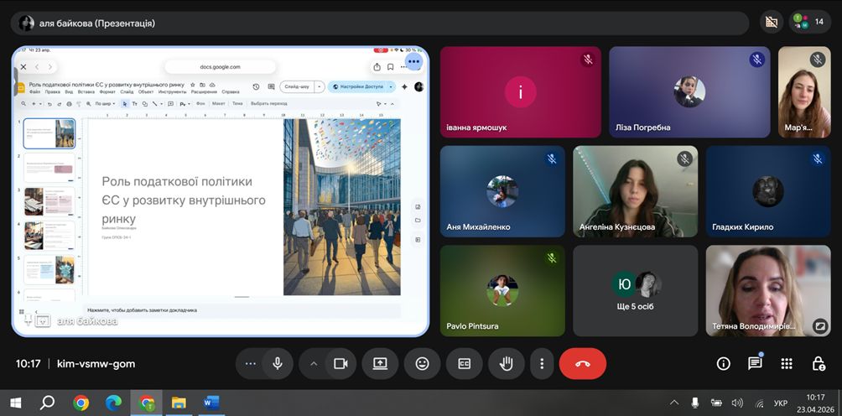Open picture-in-picture on Тетяна's tile
This screenshot has width=842, height=416.
pos(820,325)
